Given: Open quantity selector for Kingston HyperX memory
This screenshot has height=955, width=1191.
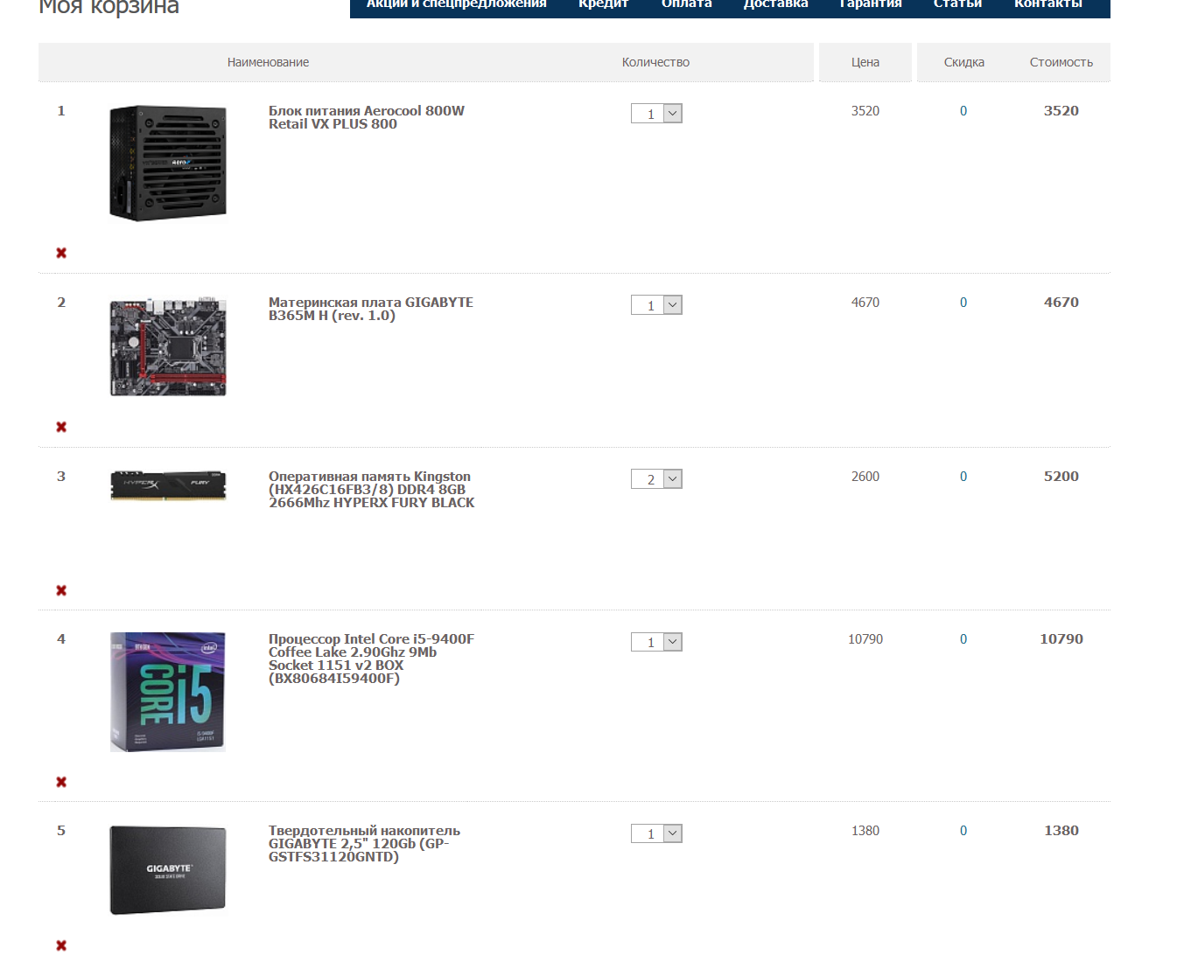Looking at the screenshot, I should click(656, 479).
